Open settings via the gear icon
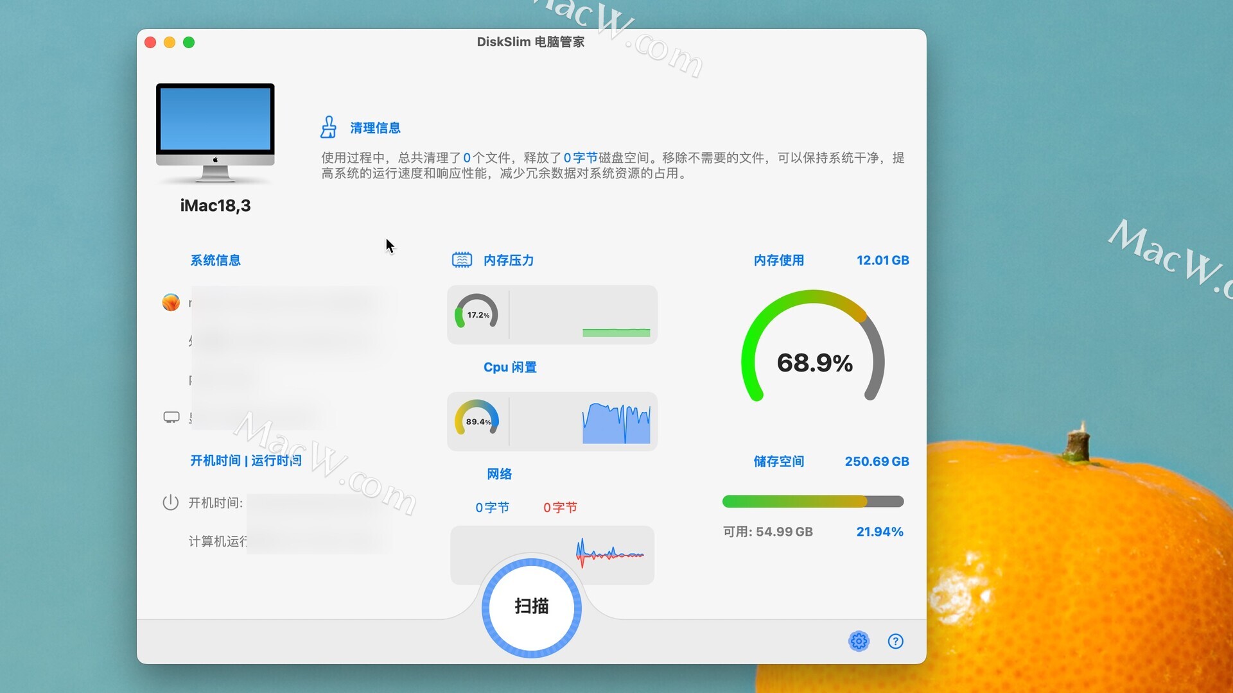Image resolution: width=1233 pixels, height=693 pixels. 859,641
